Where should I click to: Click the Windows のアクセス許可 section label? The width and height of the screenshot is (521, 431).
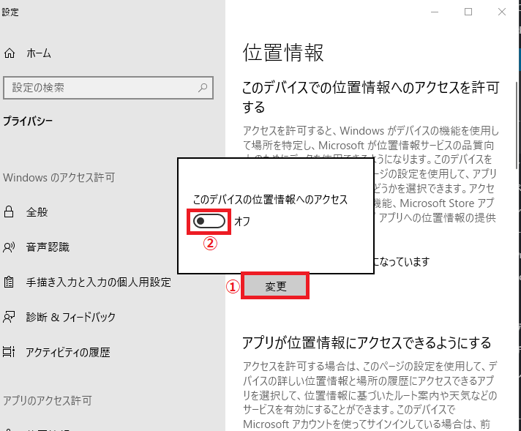pos(59,178)
